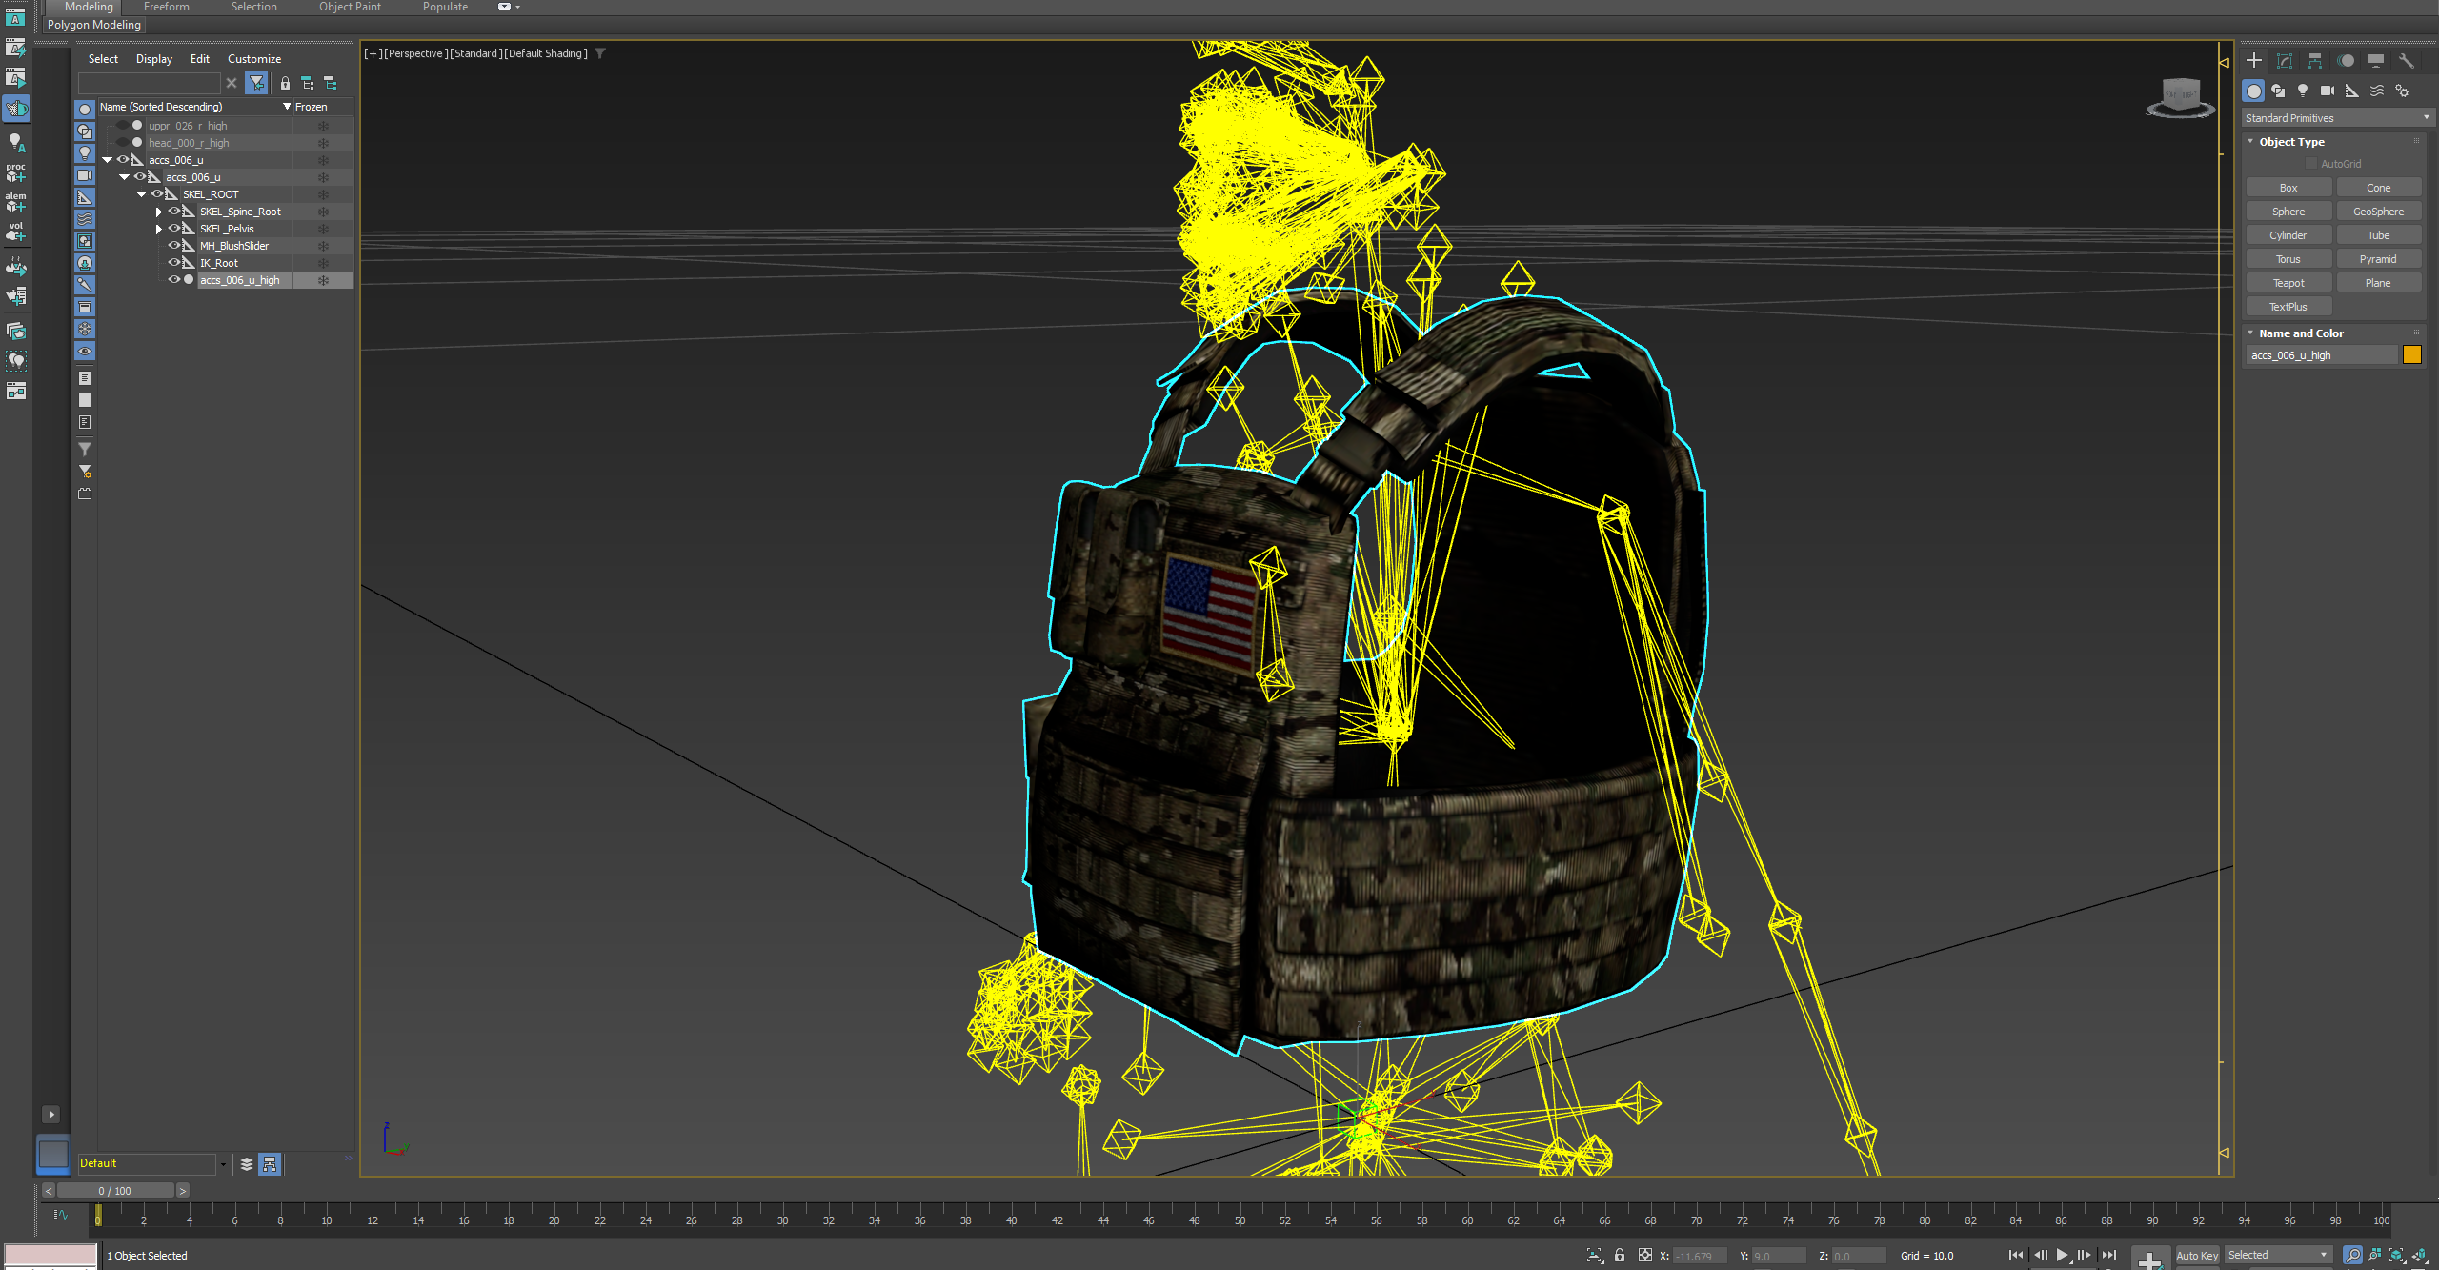Screen dimensions: 2439x1270
Task: Select the Lights category icon
Action: [2302, 91]
